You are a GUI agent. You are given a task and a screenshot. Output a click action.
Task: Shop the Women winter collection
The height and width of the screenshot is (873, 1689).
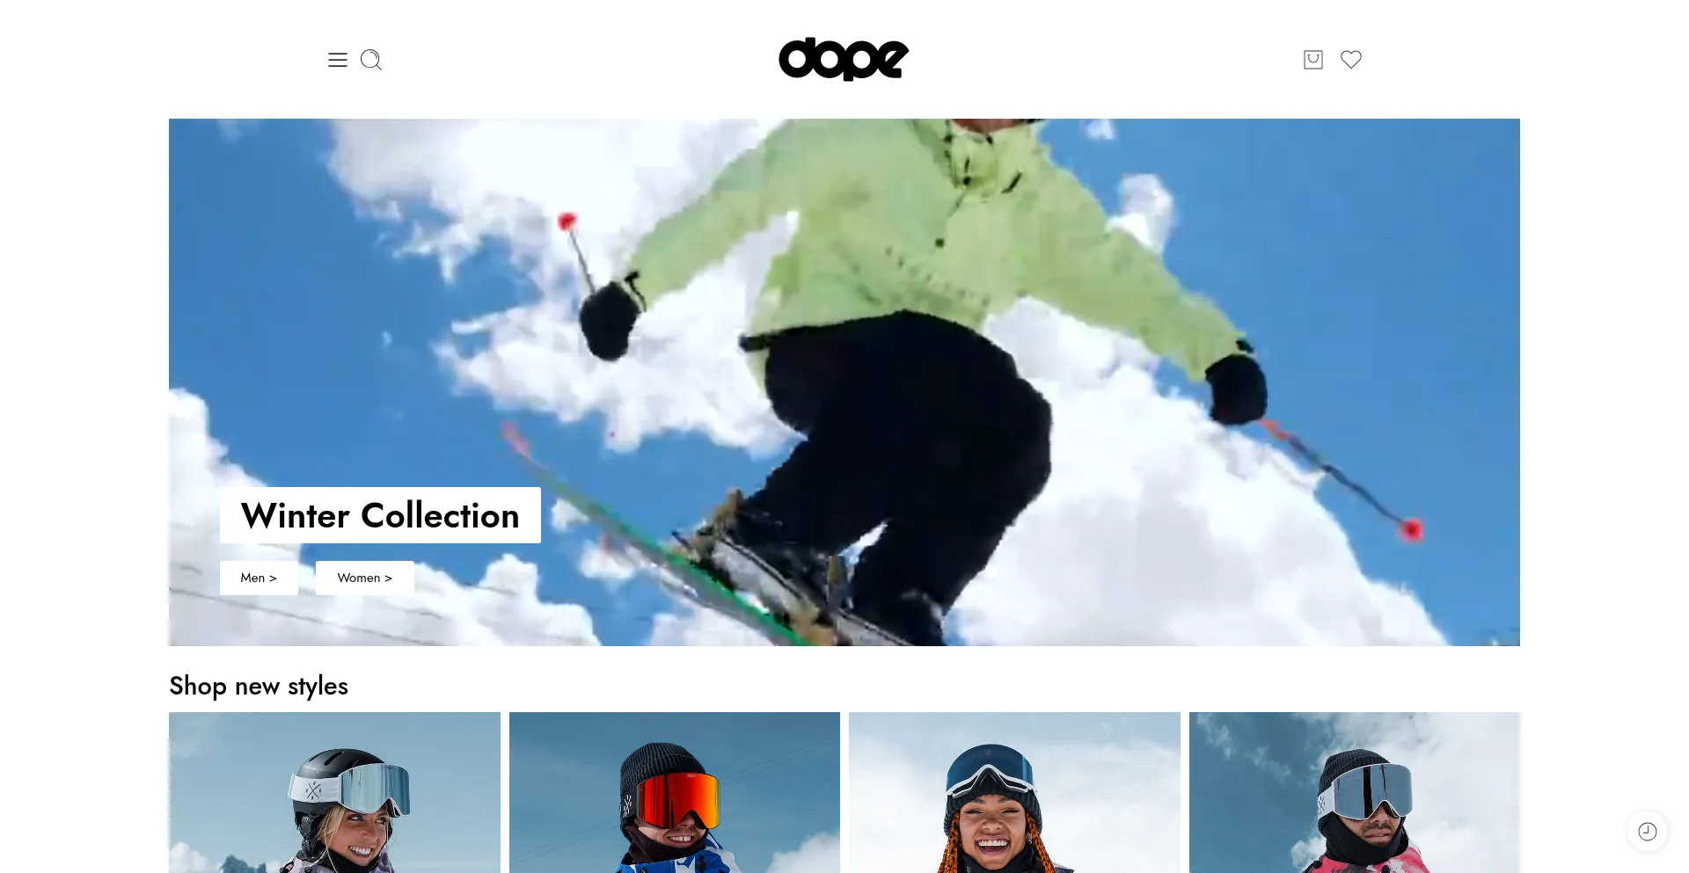click(x=365, y=578)
